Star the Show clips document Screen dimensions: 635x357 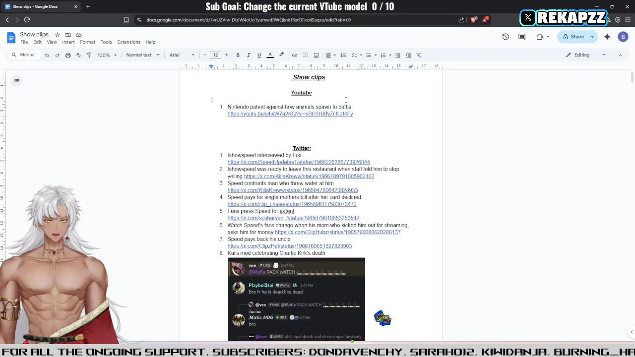click(58, 35)
